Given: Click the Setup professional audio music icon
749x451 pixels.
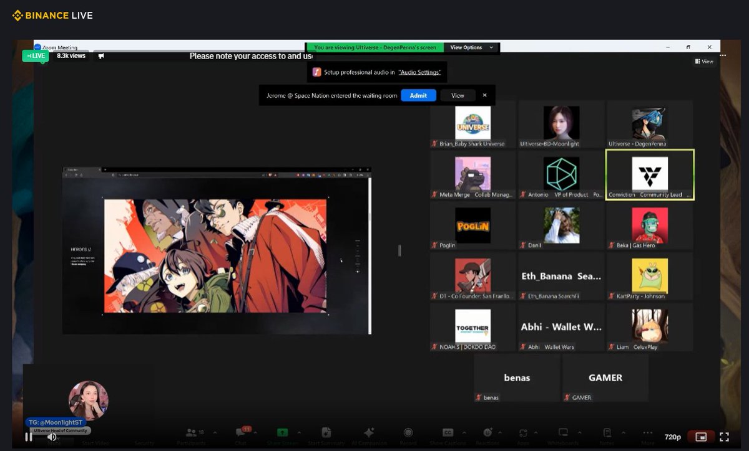Looking at the screenshot, I should tap(317, 72).
